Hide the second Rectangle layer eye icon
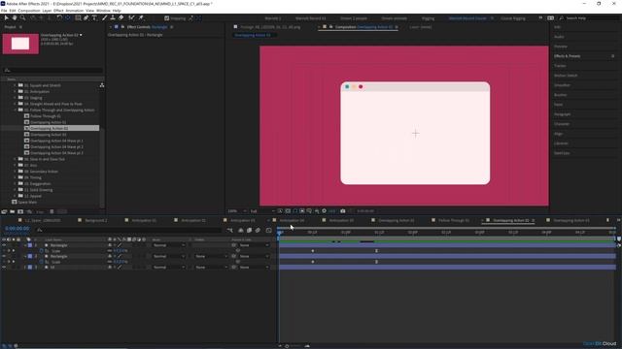This screenshot has width=622, height=349. point(4,256)
